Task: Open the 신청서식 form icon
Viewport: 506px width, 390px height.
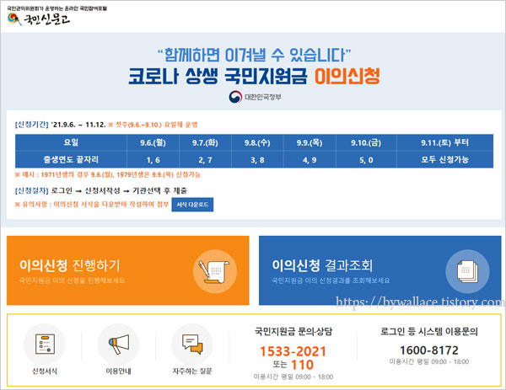Action: click(x=45, y=345)
